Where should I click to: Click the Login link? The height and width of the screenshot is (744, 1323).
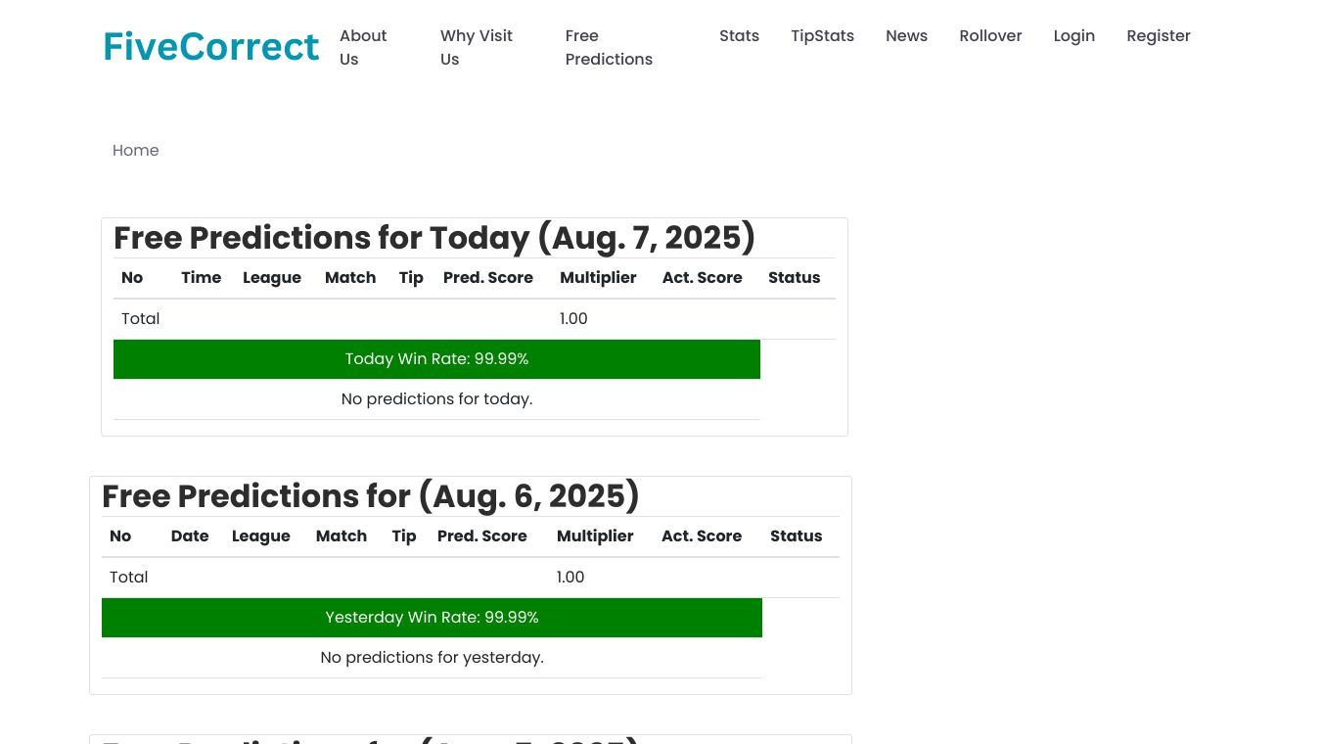1073,36
